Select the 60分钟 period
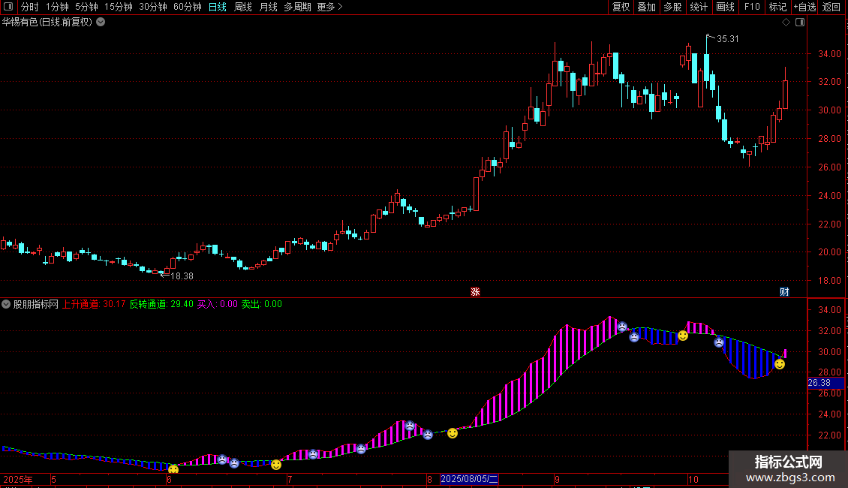Viewport: 848px width, 488px height. coord(188,7)
